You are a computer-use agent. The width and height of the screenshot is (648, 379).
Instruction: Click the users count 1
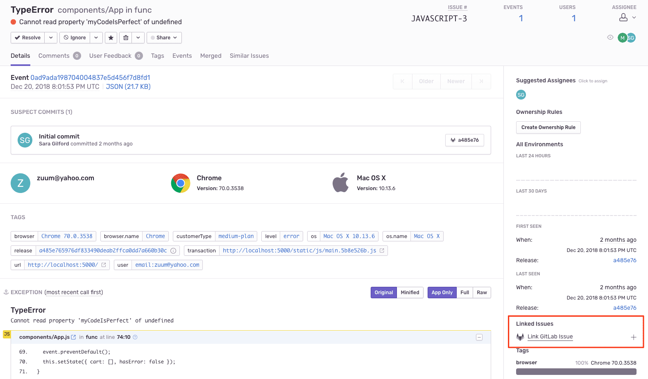coord(573,18)
